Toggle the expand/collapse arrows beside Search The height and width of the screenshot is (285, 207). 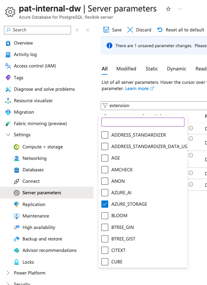point(77,30)
